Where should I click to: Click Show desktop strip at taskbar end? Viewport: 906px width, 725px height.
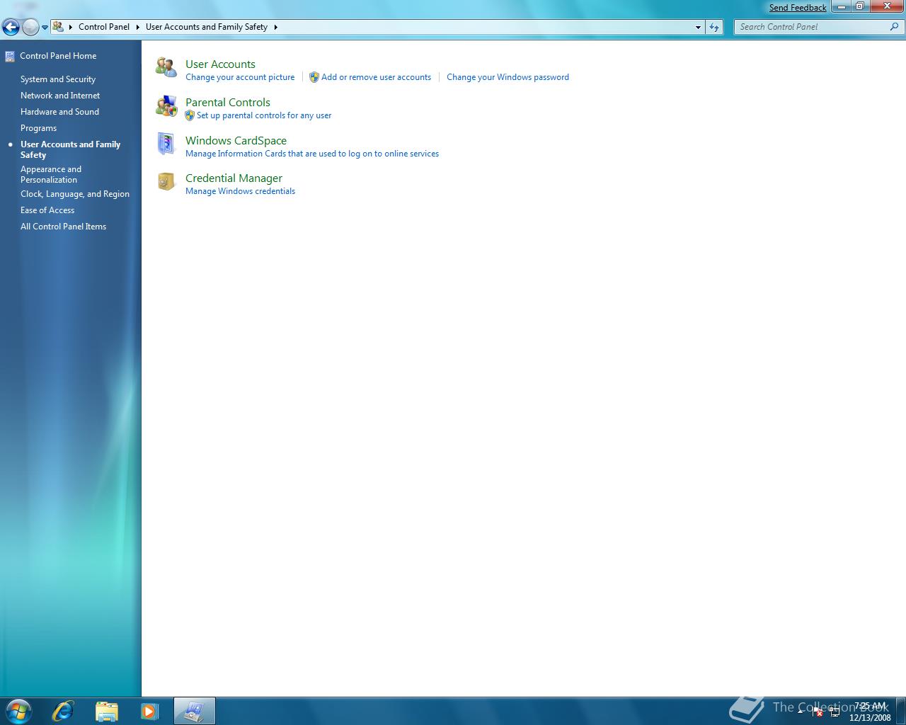(x=900, y=711)
